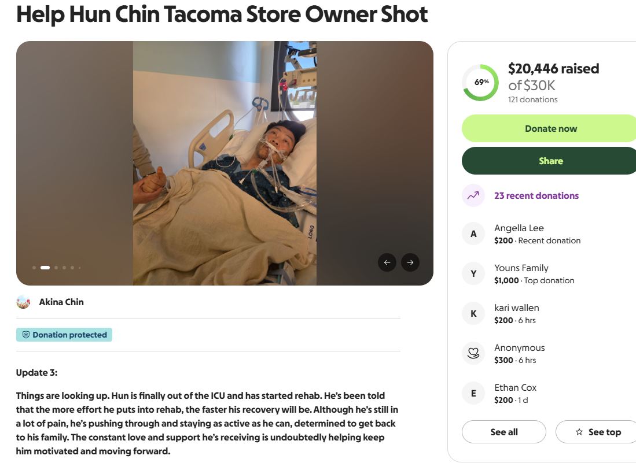
Task: Click Youns Family's letter Y avatar
Action: 473,273
